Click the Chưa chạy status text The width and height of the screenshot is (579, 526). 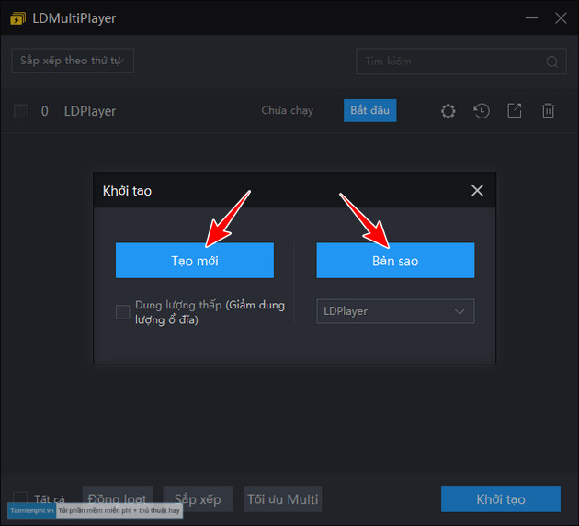pyautogui.click(x=288, y=110)
